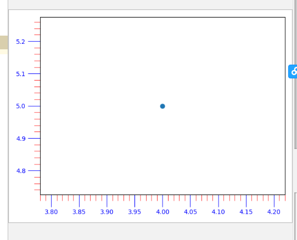Click the 3.85 x-axis tick label
Screen dimensions: 297x240
79,212
